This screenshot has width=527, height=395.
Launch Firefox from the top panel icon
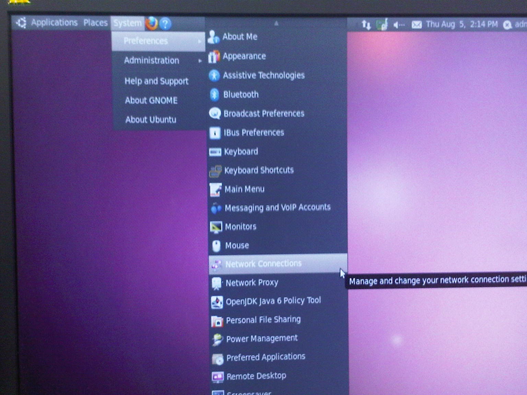(151, 23)
